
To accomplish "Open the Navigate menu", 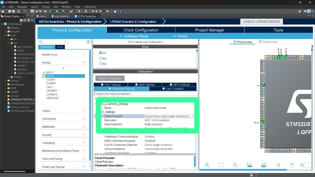I will (x=22, y=7).
